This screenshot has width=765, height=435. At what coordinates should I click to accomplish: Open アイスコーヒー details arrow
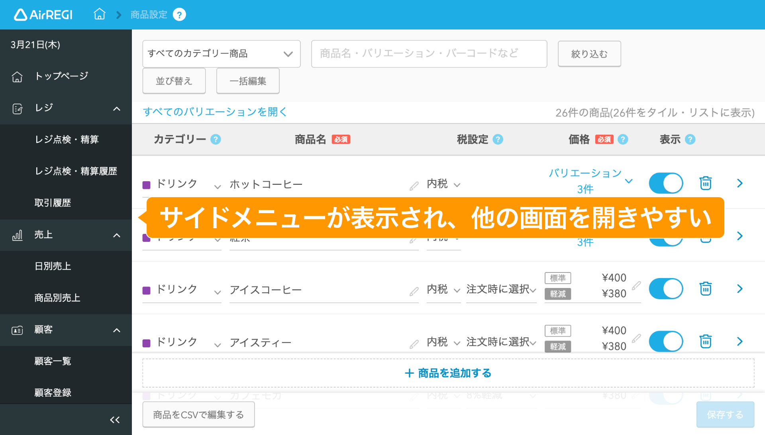point(740,289)
